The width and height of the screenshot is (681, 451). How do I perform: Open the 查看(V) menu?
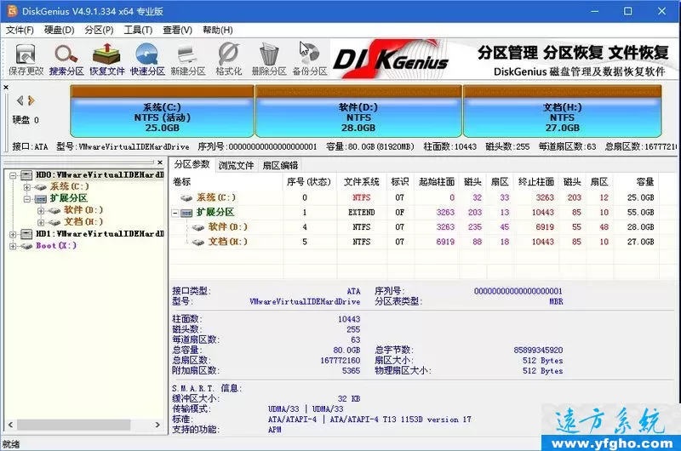tap(177, 30)
